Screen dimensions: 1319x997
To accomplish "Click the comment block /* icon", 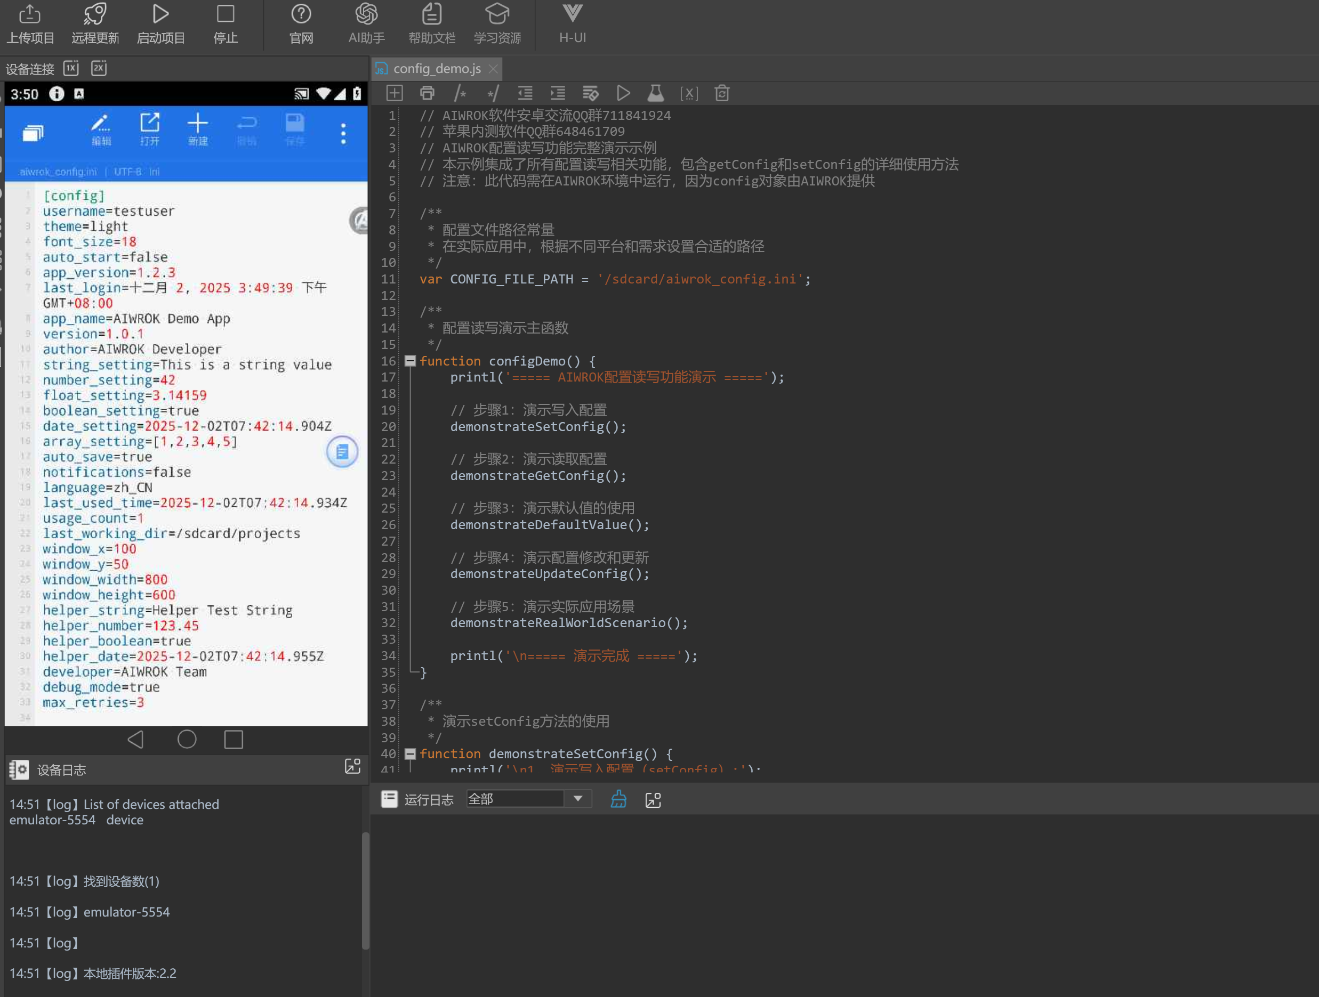I will (460, 94).
